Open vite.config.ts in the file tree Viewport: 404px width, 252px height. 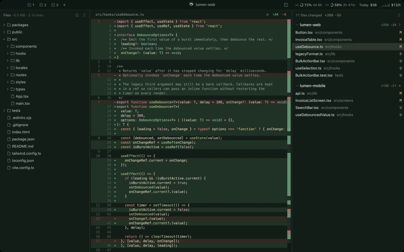click(x=45, y=168)
